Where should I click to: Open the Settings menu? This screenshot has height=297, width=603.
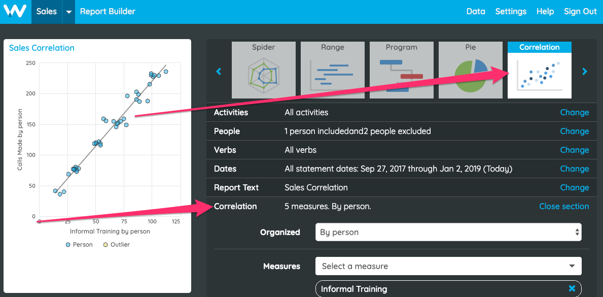pos(511,11)
